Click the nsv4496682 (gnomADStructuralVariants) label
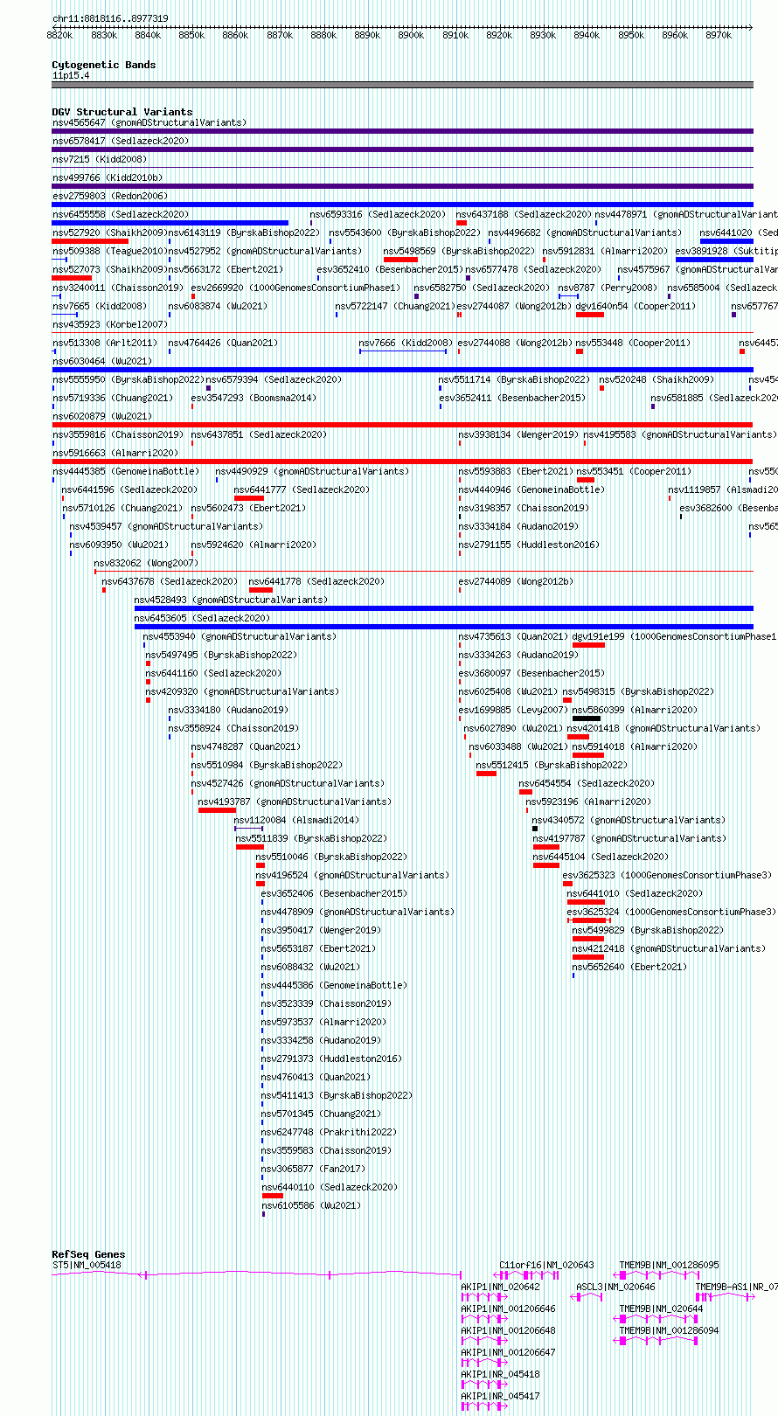 point(584,233)
